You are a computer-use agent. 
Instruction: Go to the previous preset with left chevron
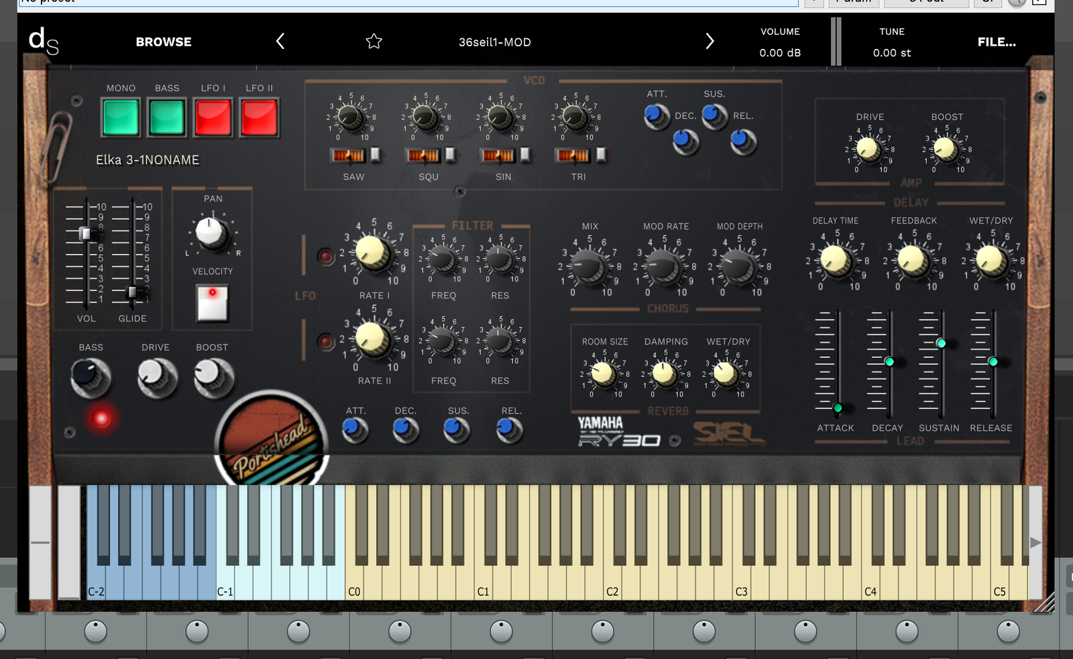[x=280, y=42]
